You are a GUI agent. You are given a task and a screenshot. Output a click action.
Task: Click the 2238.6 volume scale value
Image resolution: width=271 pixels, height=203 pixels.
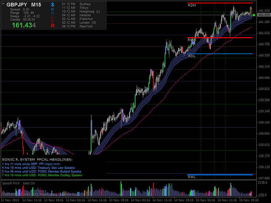click(263, 183)
